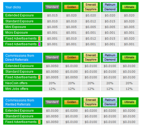
Task: Click Ultimate badge in Direct Referrals header
Action: [129, 58]
